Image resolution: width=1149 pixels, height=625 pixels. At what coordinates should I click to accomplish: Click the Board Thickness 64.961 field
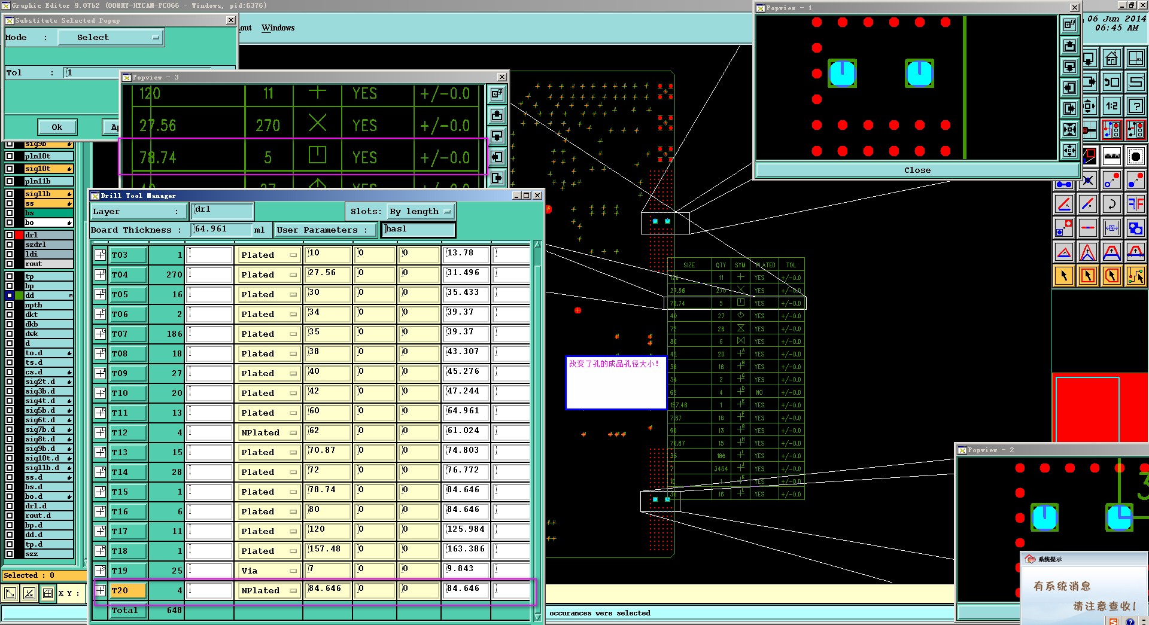point(221,229)
